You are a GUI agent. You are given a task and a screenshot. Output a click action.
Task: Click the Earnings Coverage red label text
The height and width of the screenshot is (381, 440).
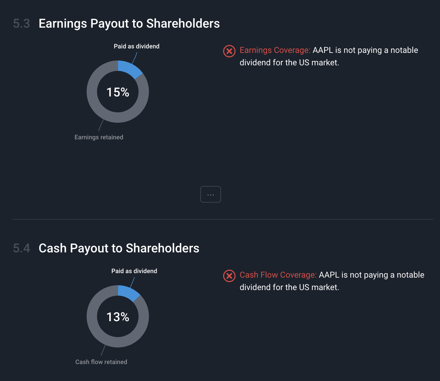click(275, 50)
